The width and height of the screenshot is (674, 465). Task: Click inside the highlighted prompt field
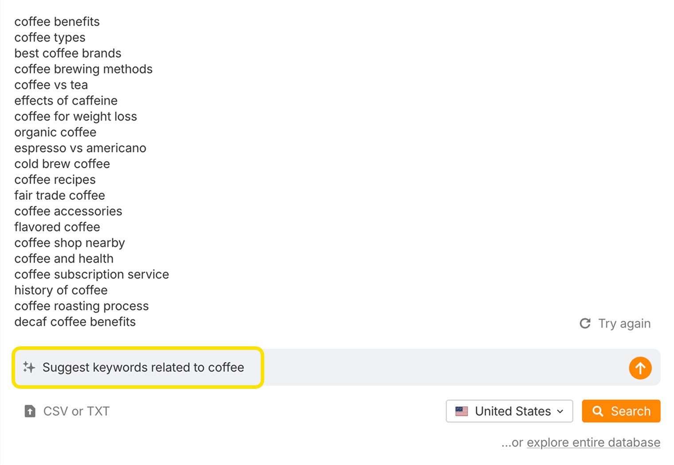pyautogui.click(x=143, y=368)
